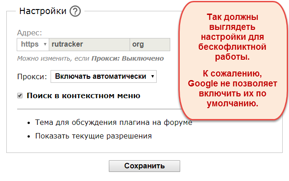Click the italic hint Можно изменить, если
The width and height of the screenshot is (289, 181).
54,58
